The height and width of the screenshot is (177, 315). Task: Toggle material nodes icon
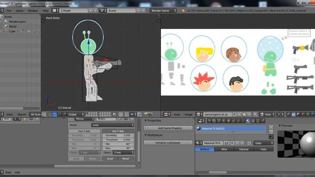click(x=249, y=143)
